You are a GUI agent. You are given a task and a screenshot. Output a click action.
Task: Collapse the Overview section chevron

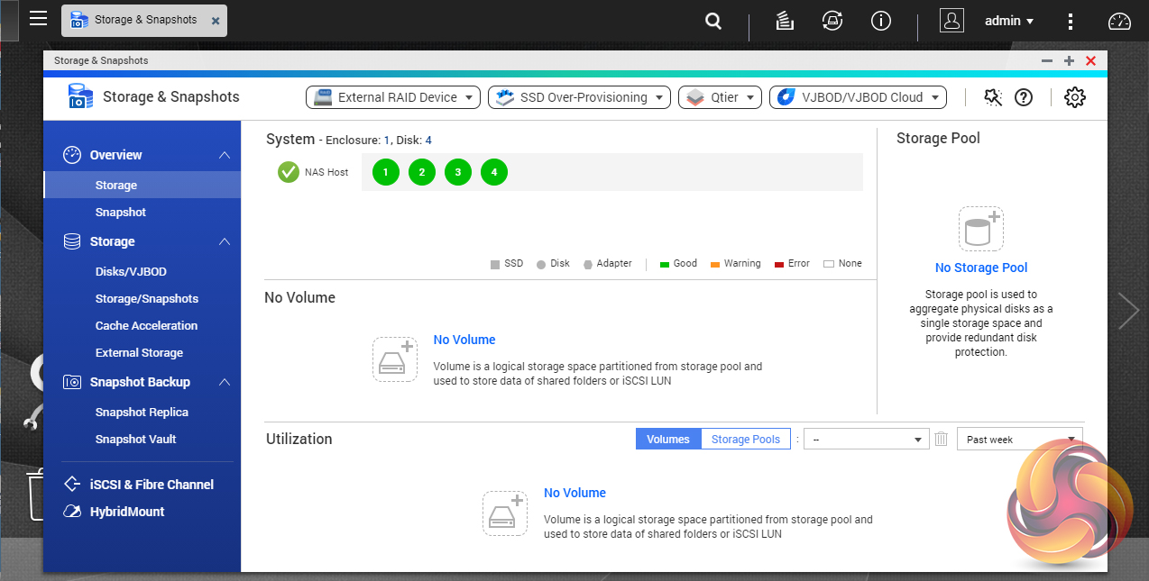225,155
